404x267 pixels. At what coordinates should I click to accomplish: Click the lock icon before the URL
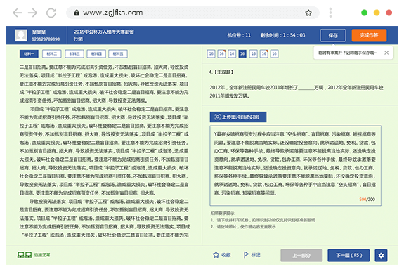pyautogui.click(x=77, y=13)
